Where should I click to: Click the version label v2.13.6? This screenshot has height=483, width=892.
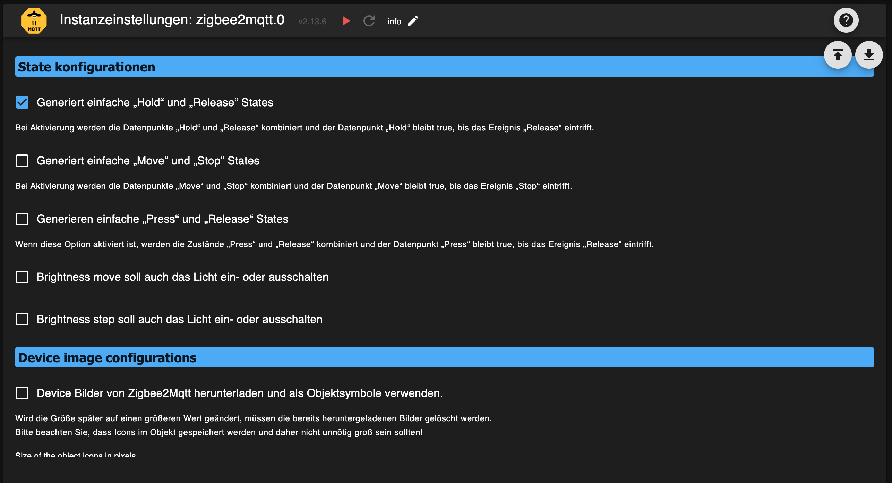[312, 22]
